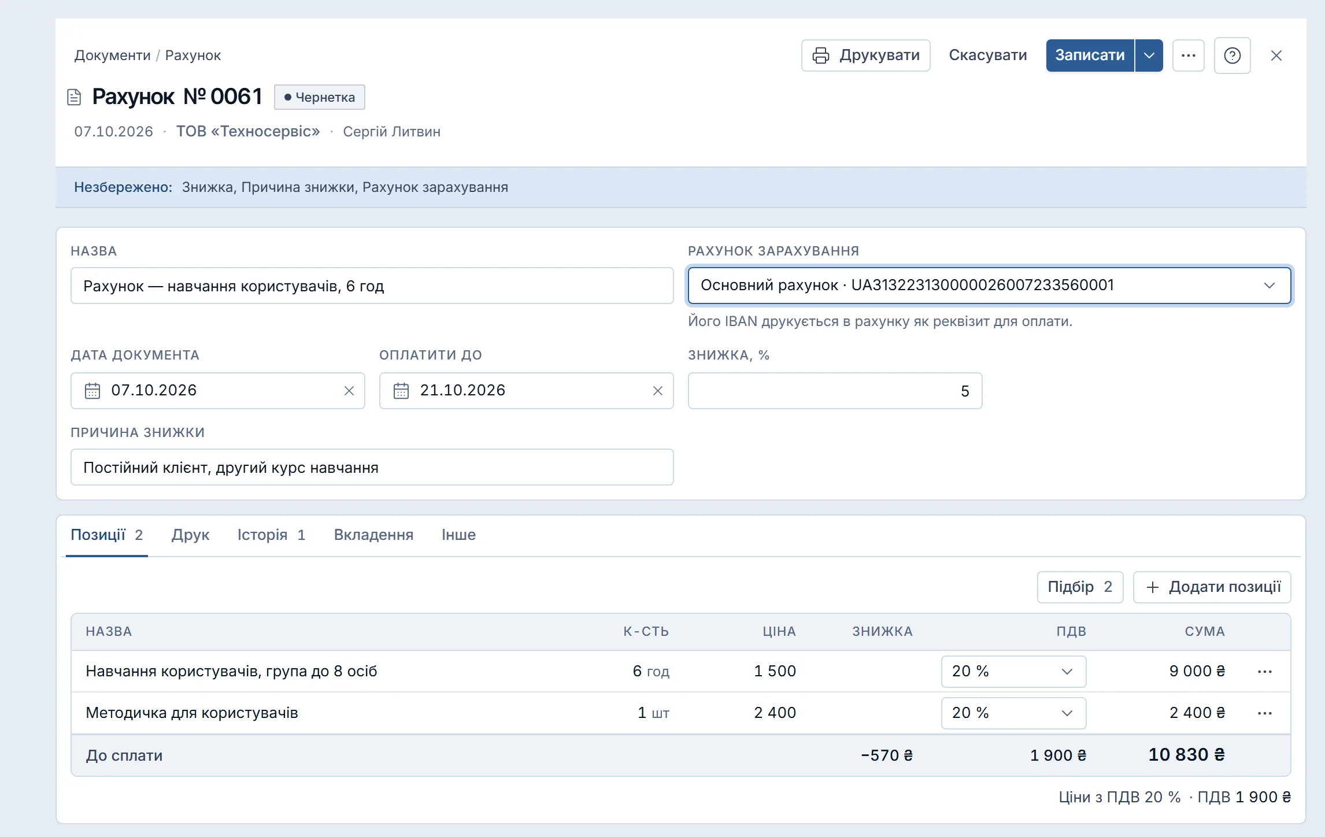Click the price cell 2 400

pos(775,713)
